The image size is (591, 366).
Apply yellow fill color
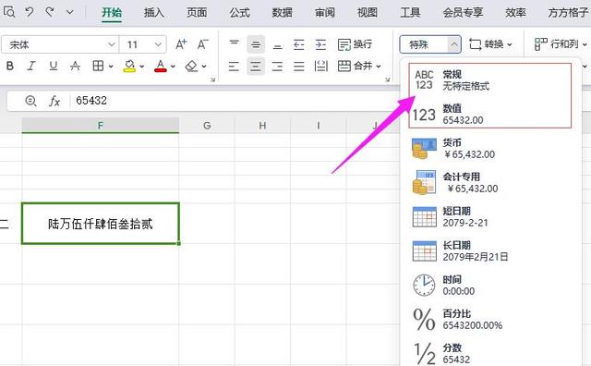point(129,67)
